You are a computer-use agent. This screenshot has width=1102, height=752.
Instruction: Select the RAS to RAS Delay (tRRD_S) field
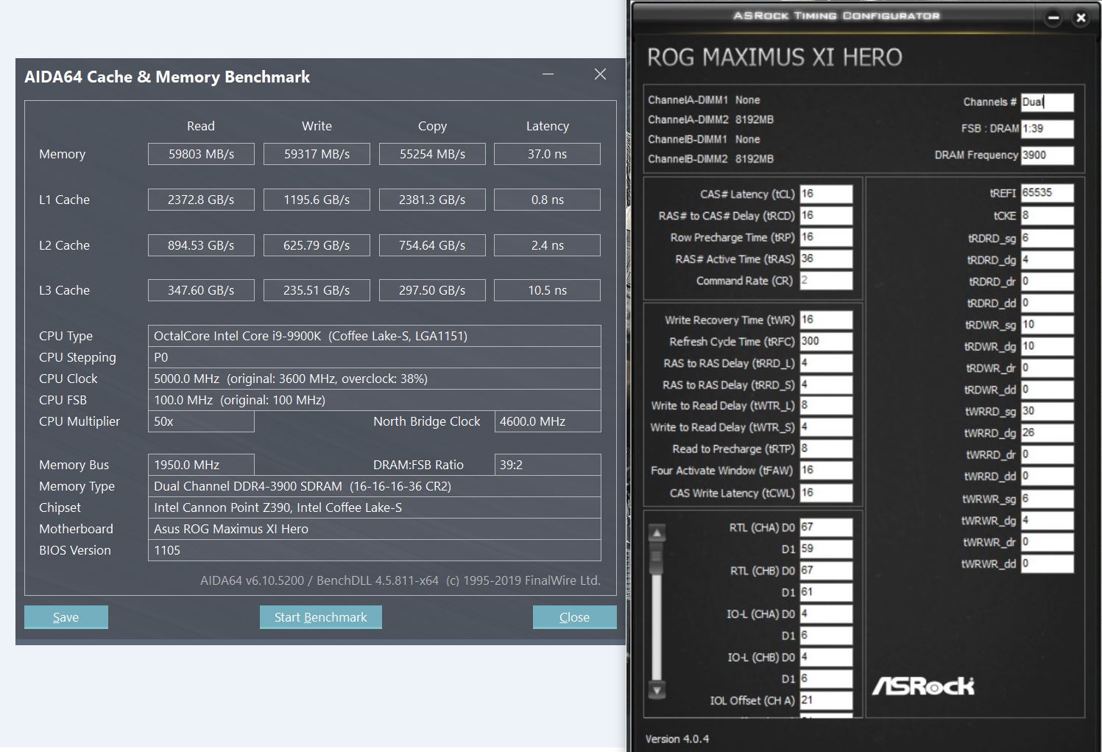(x=826, y=384)
